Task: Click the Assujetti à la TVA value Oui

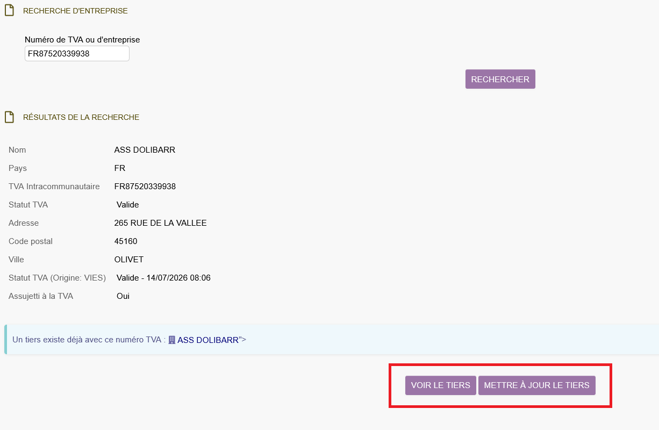Action: click(x=123, y=296)
